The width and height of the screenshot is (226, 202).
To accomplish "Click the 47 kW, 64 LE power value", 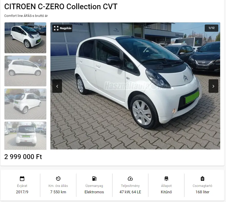I will pos(130,192).
